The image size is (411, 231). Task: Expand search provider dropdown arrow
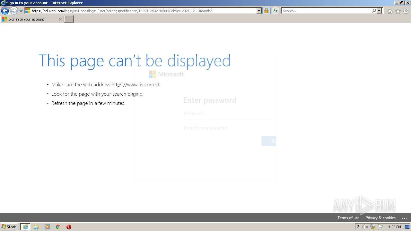pyautogui.click(x=379, y=11)
